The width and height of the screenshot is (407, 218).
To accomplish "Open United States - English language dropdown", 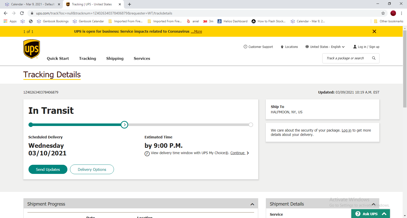I will (x=325, y=47).
